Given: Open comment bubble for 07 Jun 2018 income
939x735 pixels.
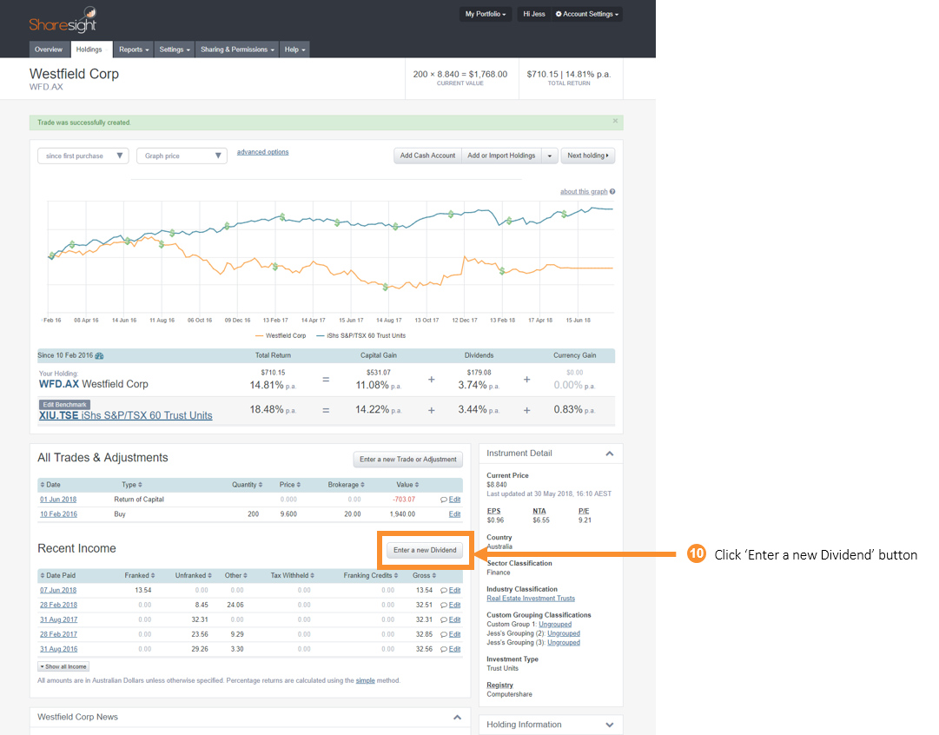Looking at the screenshot, I should 444,591.
